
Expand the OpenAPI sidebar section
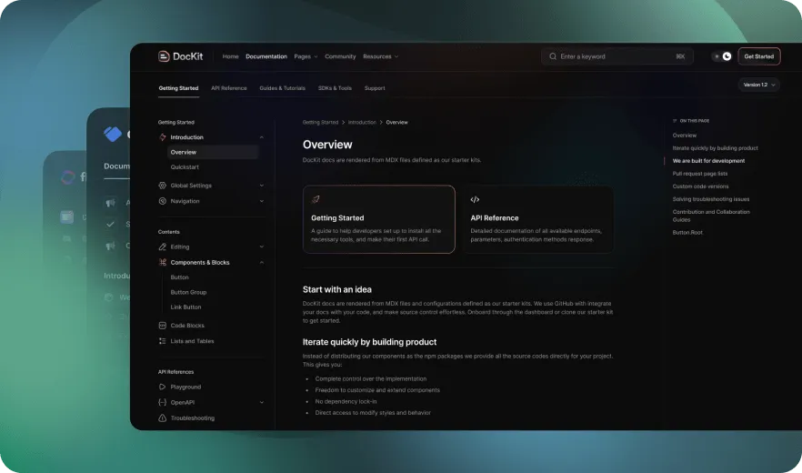point(262,402)
